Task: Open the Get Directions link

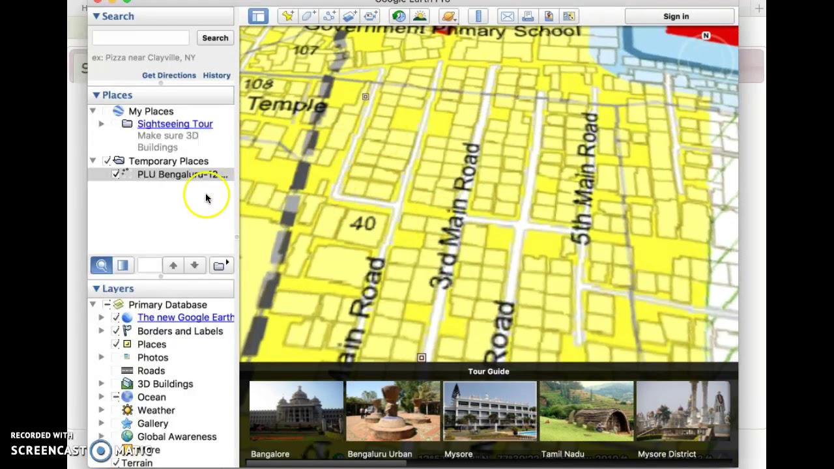Action: (169, 76)
